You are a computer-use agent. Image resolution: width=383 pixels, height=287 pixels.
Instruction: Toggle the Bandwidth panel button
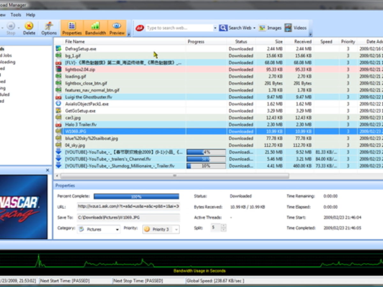click(x=95, y=28)
